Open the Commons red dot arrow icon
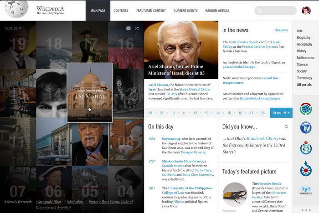The image size is (319, 213). coord(306,168)
